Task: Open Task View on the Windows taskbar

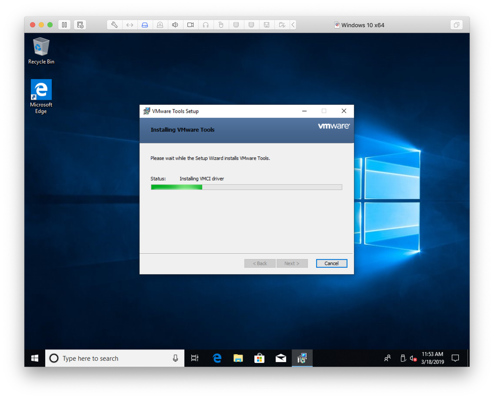Action: pyautogui.click(x=194, y=358)
